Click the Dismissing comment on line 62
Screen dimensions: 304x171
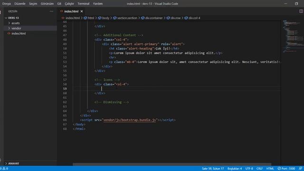click(112, 102)
